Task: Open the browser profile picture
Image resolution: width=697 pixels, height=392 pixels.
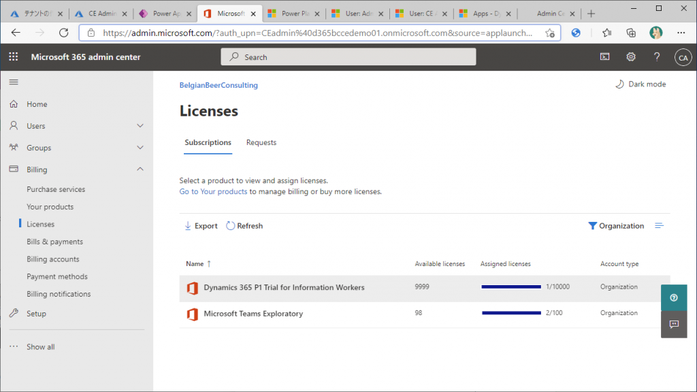Action: point(656,33)
